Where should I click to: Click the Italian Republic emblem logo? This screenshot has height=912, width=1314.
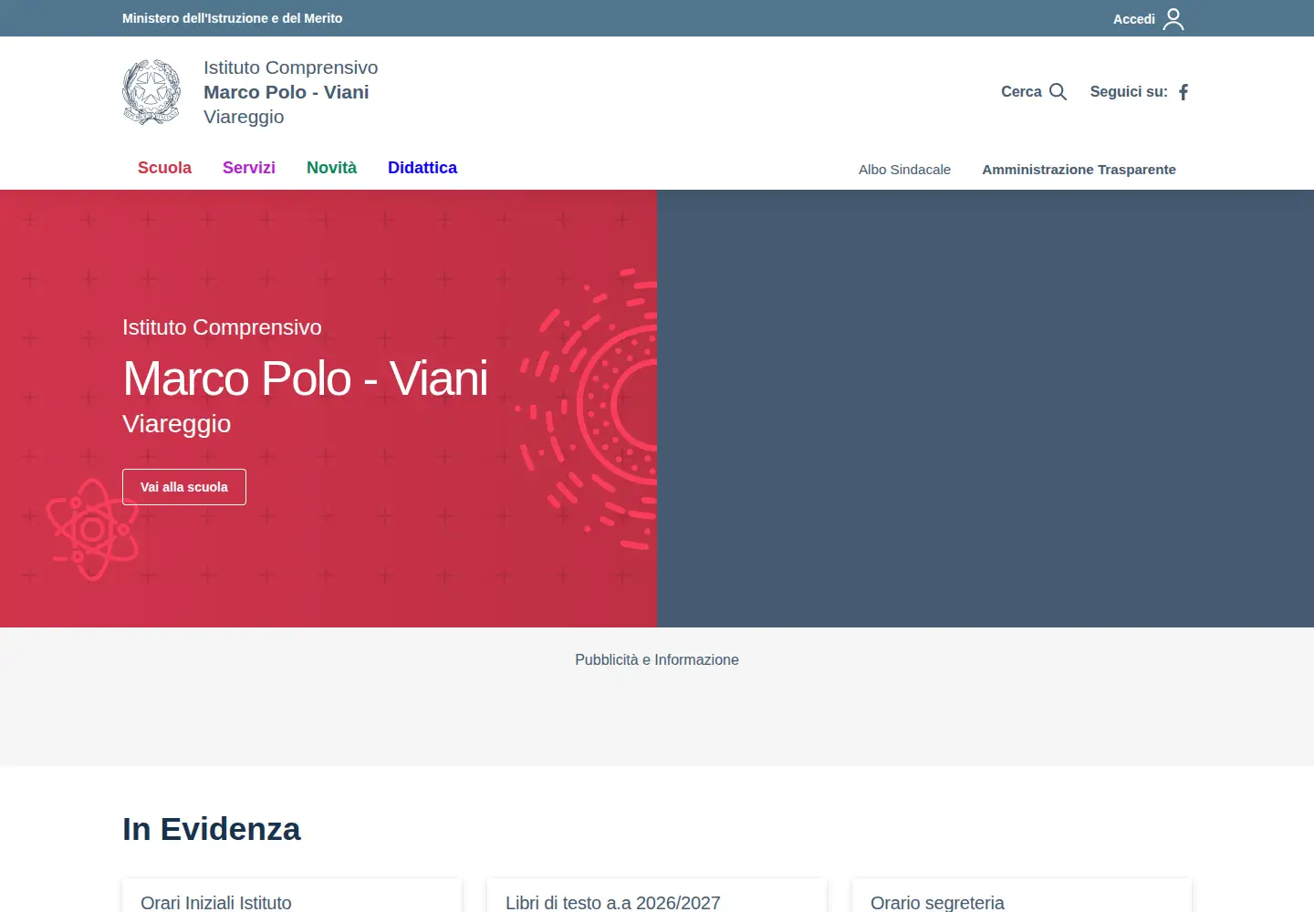point(151,91)
